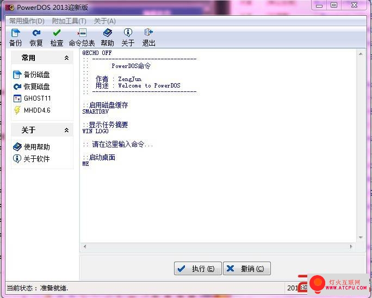The image size is (372, 298).
Task: Click the icon beside 恢复磁盘
Action: (x=17, y=86)
